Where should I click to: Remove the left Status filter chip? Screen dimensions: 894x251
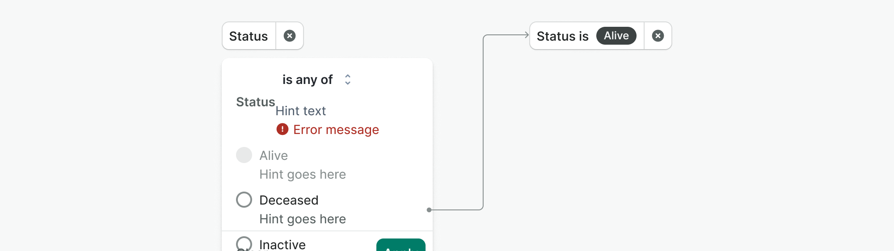(290, 36)
